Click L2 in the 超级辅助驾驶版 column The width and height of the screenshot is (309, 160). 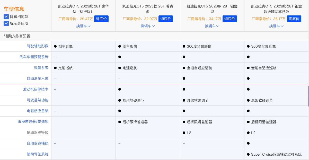[x=253, y=133]
